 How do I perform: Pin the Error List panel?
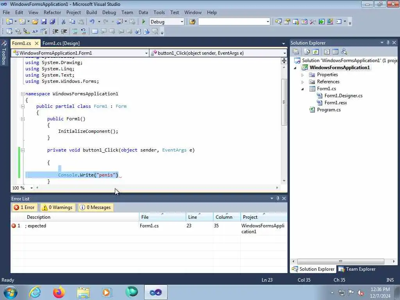[278, 198]
